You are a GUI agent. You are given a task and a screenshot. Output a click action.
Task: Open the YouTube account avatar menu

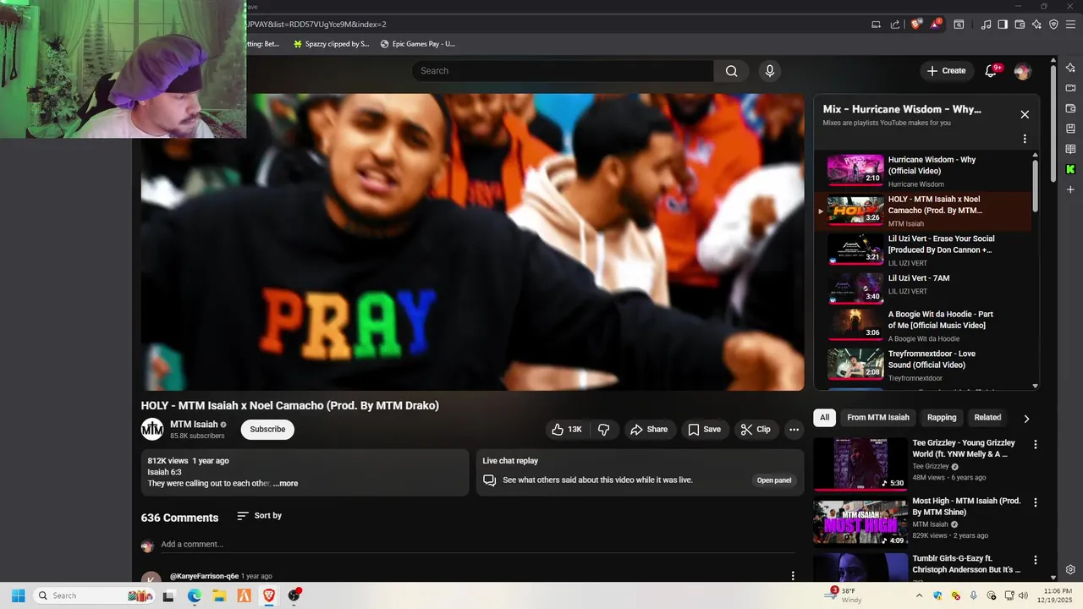1023,71
